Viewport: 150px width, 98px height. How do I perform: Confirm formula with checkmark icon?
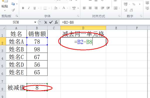[51, 22]
